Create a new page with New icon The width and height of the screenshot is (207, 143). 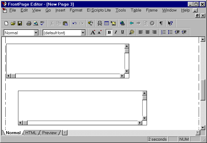[x=6, y=23]
